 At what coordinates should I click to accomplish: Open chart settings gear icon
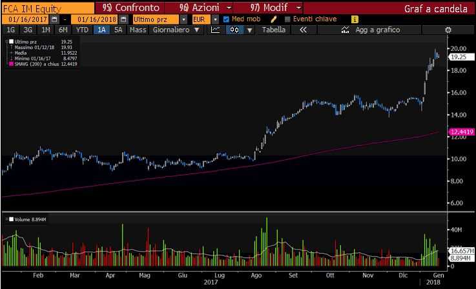[448, 30]
